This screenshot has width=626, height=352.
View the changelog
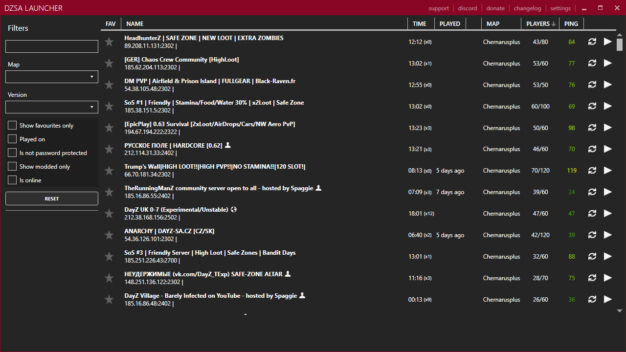click(x=527, y=8)
